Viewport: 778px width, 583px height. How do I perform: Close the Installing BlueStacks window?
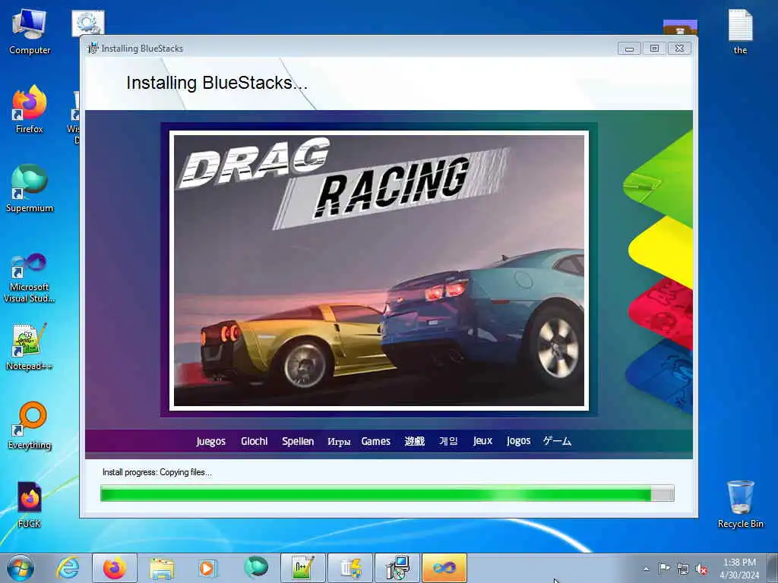point(679,48)
